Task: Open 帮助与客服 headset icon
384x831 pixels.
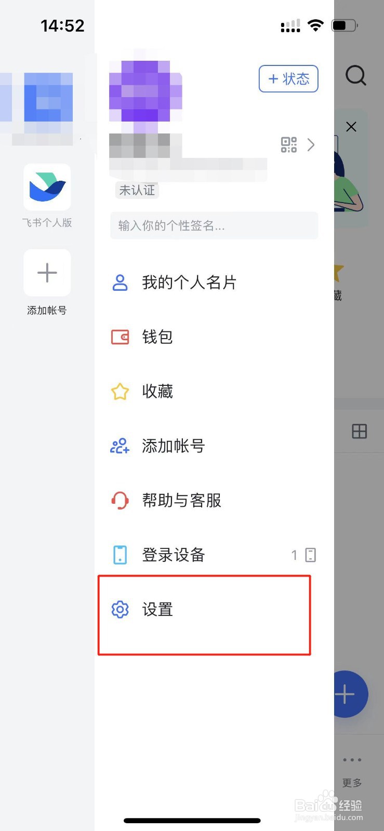Action: 120,500
